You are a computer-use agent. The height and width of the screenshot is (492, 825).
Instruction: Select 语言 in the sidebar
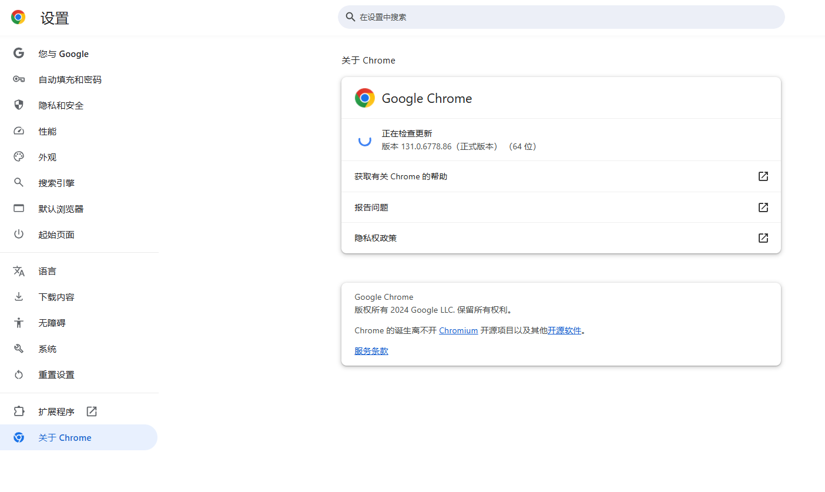79,271
